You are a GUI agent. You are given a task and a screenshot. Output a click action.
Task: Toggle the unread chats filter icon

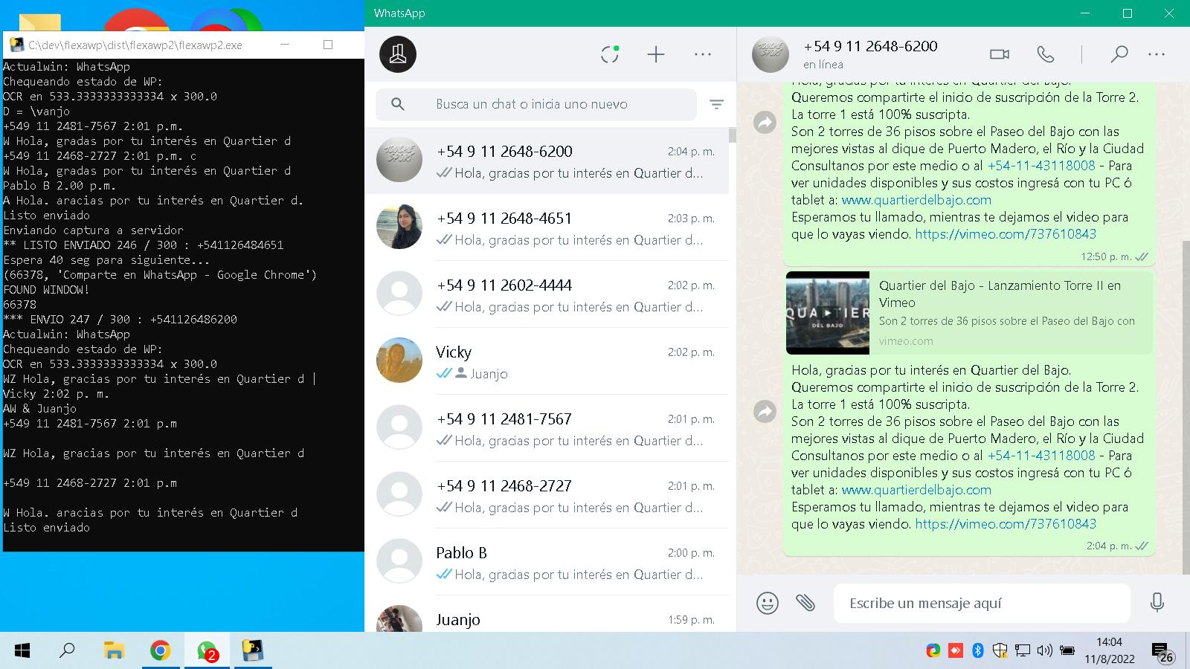coord(716,104)
